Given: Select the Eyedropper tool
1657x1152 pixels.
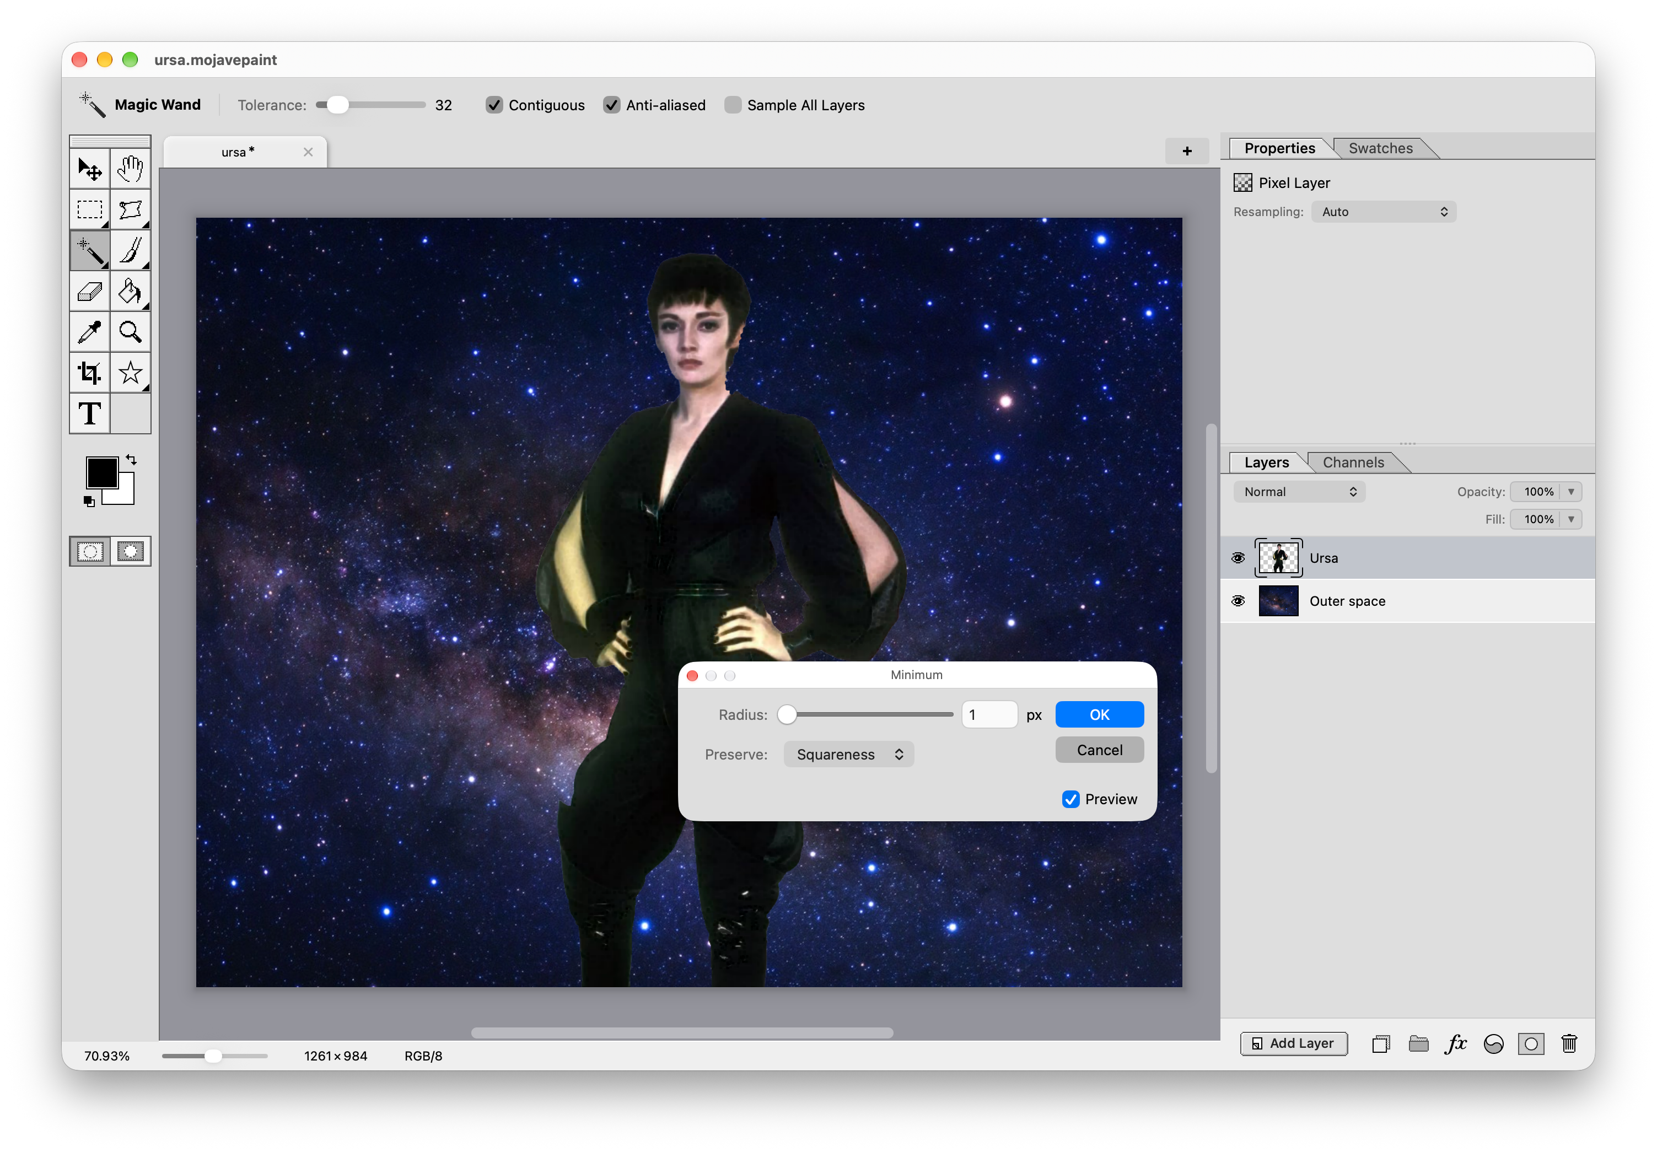Looking at the screenshot, I should point(89,332).
